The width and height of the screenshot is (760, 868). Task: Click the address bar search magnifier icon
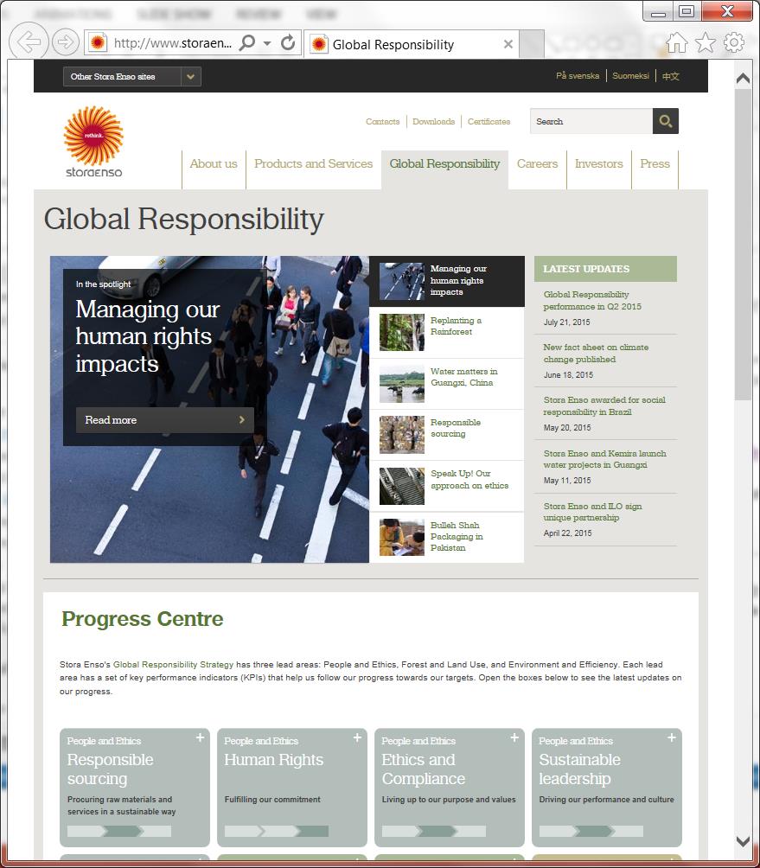[x=247, y=42]
